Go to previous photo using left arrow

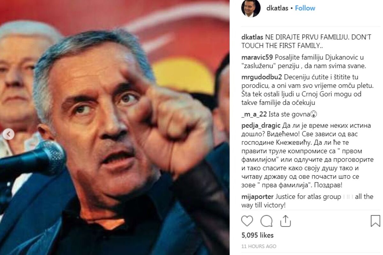(9, 135)
